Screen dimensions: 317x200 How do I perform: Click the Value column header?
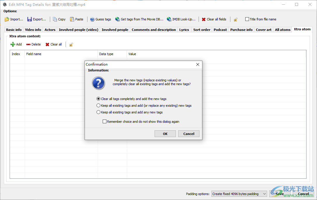point(216,54)
